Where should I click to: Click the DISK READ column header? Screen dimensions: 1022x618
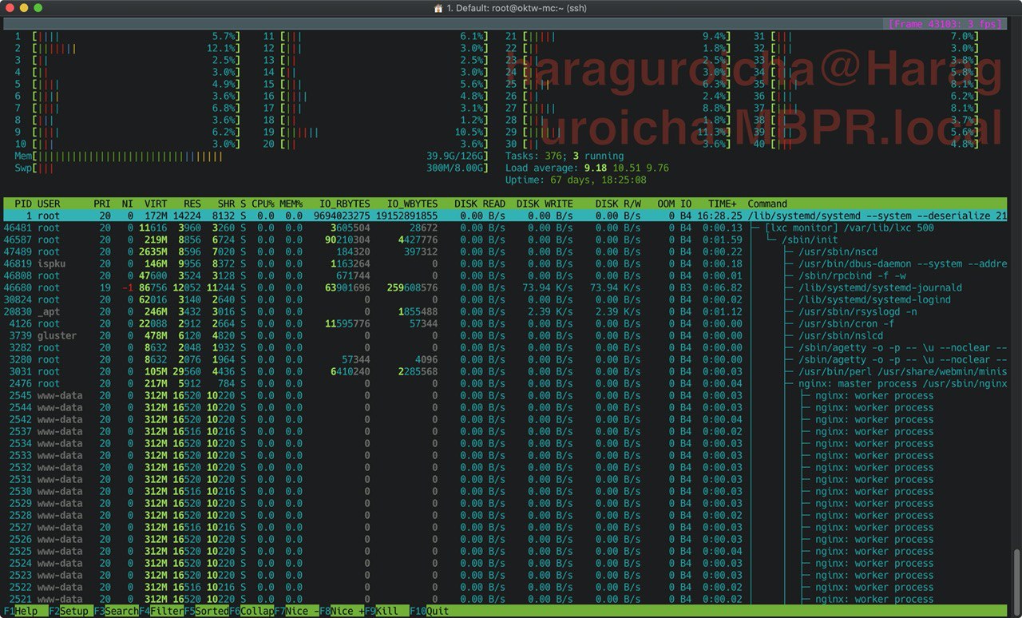coord(480,204)
